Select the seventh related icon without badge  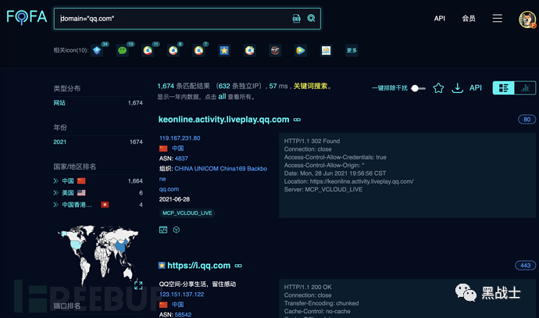coord(249,51)
